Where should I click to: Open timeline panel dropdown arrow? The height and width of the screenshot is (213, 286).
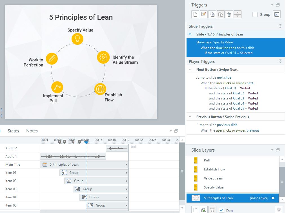[x=171, y=131]
